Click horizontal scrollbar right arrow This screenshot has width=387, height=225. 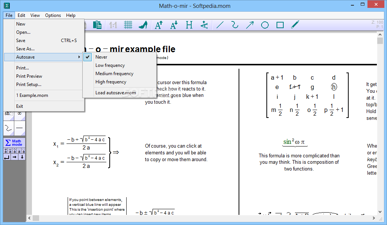click(x=374, y=218)
